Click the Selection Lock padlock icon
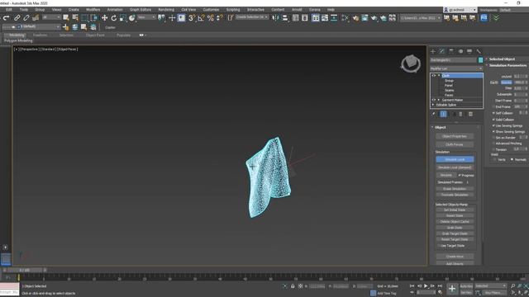The height and width of the screenshot is (297, 529). coord(293,286)
